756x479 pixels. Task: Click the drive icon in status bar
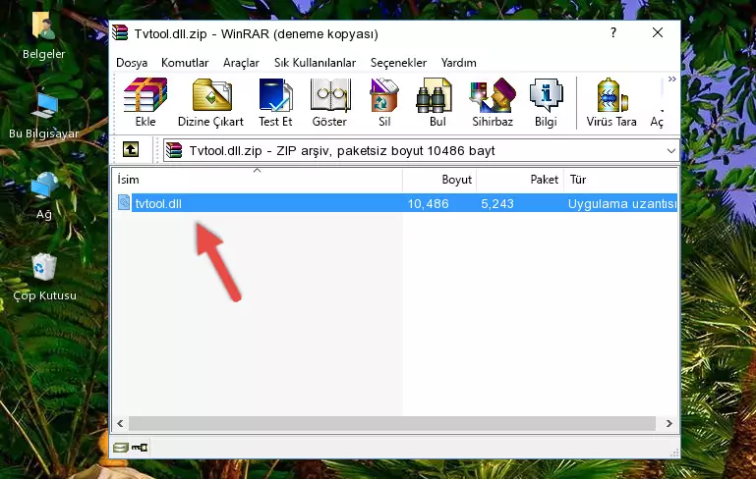(x=121, y=448)
